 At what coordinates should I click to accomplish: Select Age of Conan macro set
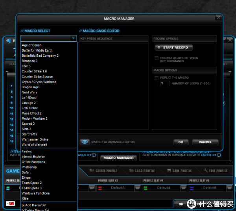[31, 45]
